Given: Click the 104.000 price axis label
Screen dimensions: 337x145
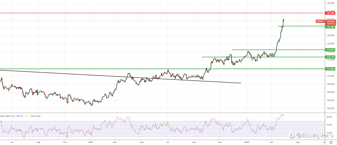Looking at the screenshot, I should (x=330, y=100).
